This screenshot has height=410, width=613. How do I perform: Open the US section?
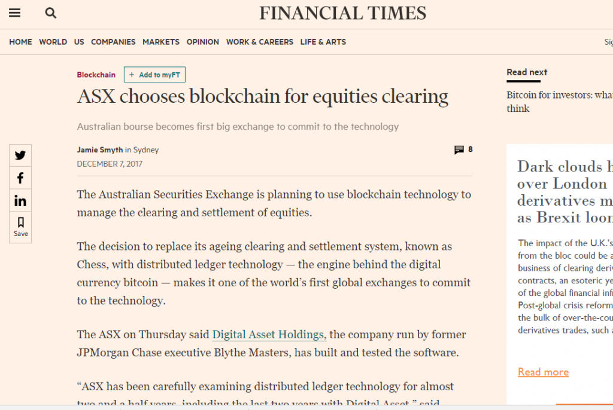79,42
